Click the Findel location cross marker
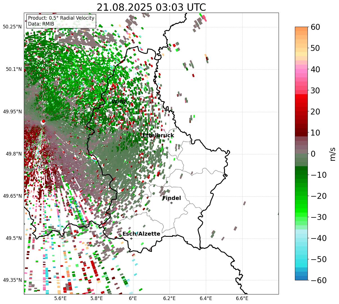 pyautogui.click(x=171, y=203)
